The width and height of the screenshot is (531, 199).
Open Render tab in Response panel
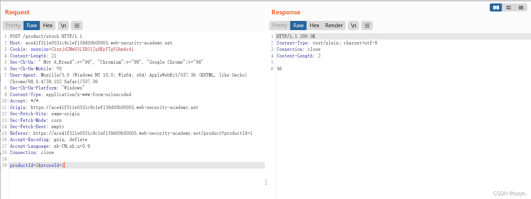pyautogui.click(x=334, y=26)
